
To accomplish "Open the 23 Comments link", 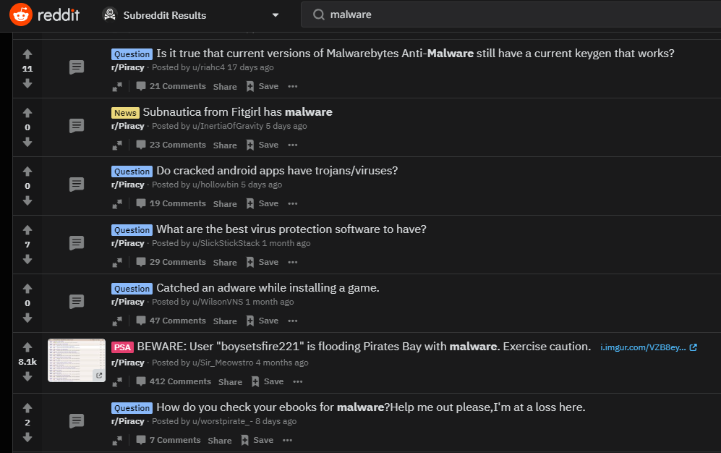I will (x=171, y=145).
